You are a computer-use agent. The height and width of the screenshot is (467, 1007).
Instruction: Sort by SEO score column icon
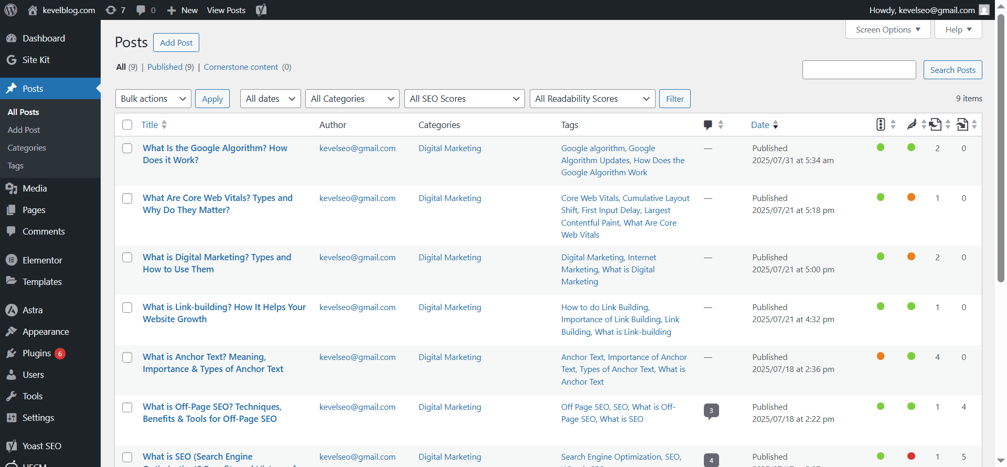(881, 124)
